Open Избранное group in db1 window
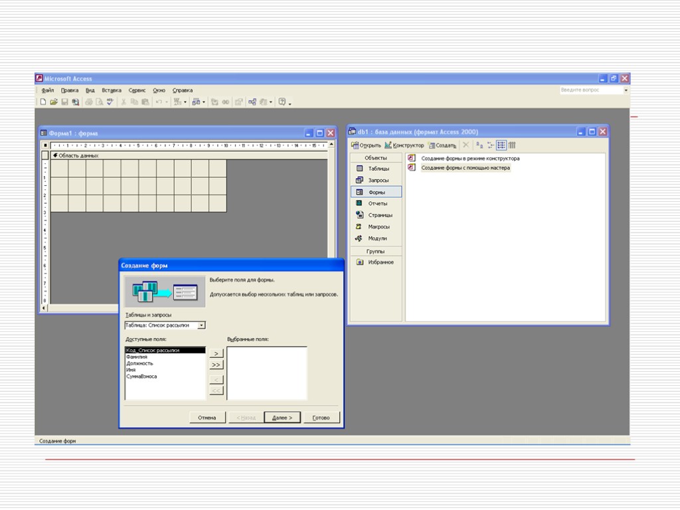Screen dimensions: 680x510 coord(376,262)
